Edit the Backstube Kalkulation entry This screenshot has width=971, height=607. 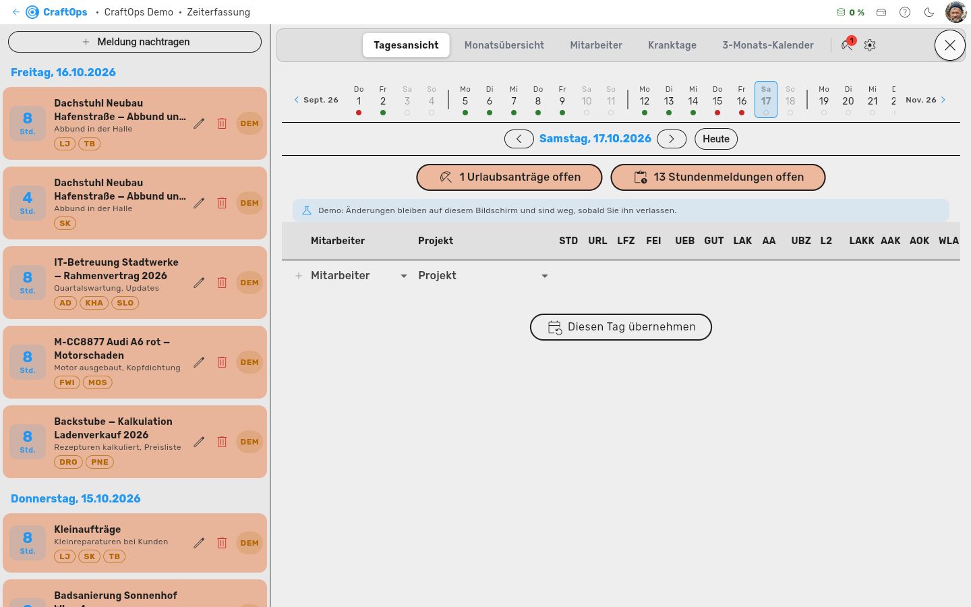199,442
